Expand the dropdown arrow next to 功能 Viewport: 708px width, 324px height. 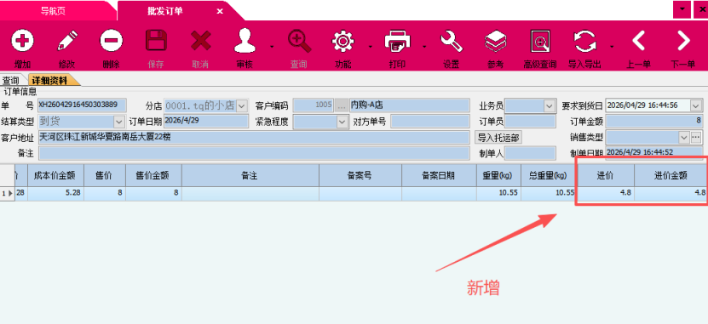pyautogui.click(x=371, y=47)
